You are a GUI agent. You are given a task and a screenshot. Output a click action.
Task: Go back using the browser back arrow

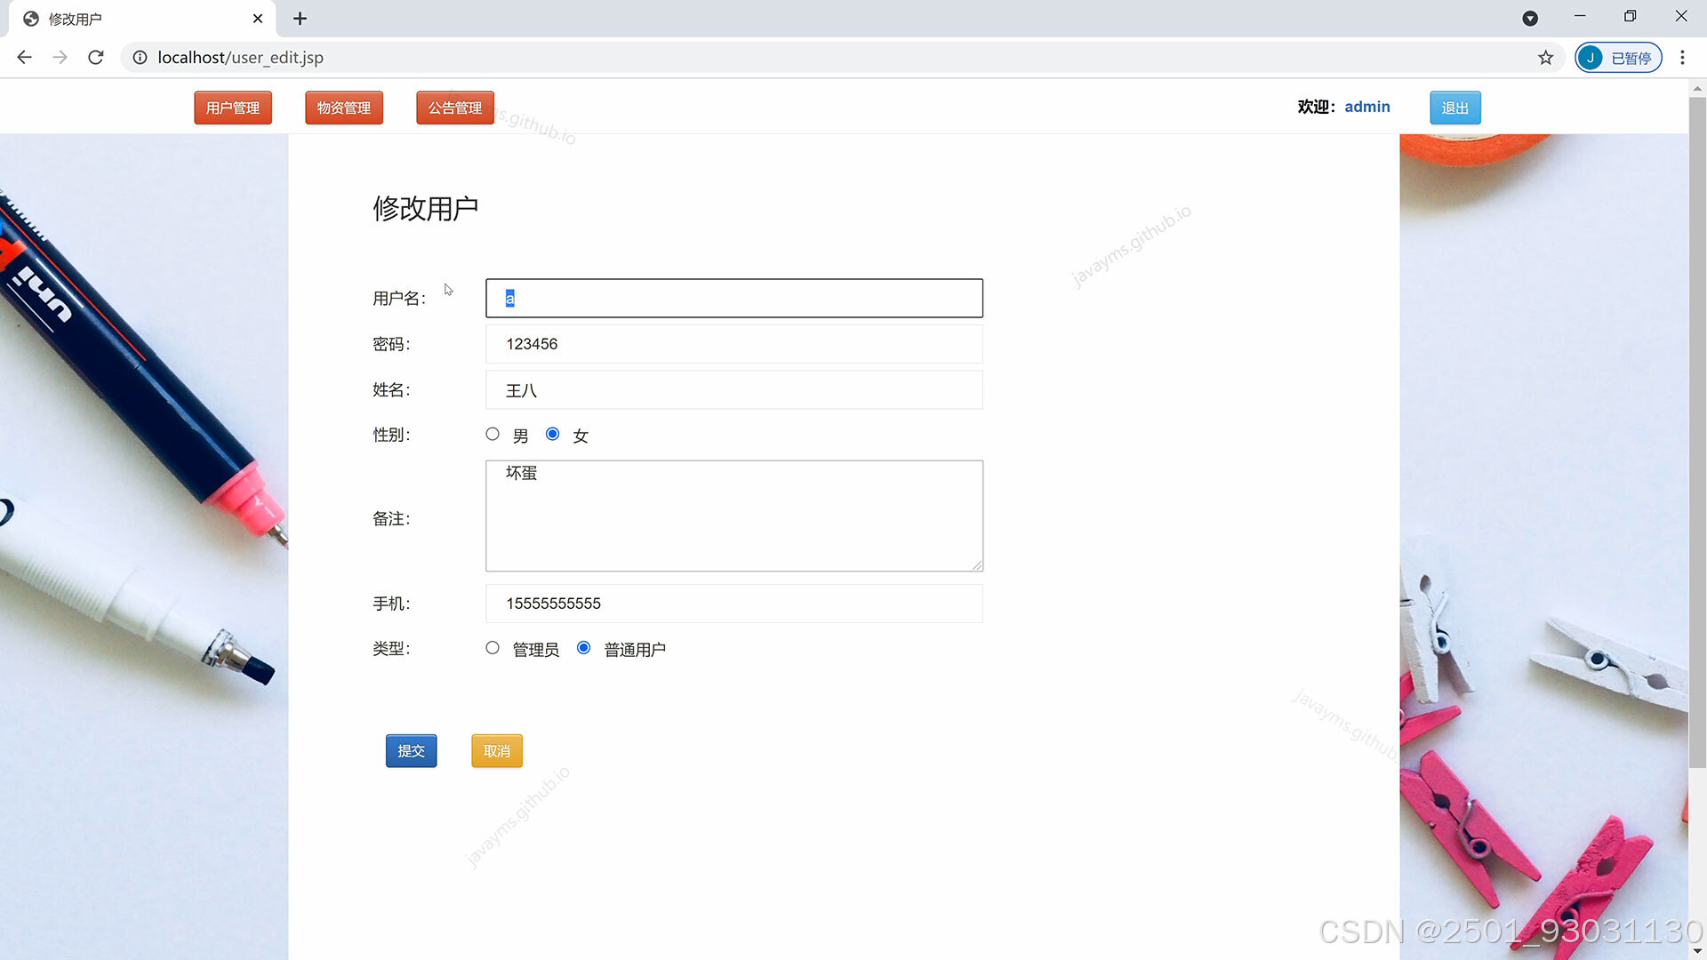coord(24,57)
